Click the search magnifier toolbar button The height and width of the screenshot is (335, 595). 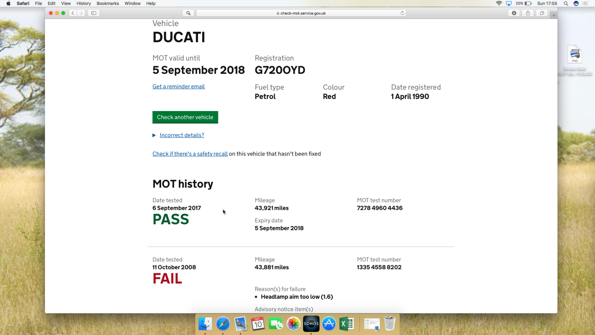pyautogui.click(x=189, y=13)
